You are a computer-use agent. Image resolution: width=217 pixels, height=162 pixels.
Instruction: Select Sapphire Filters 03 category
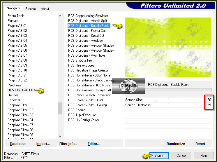[20, 115]
